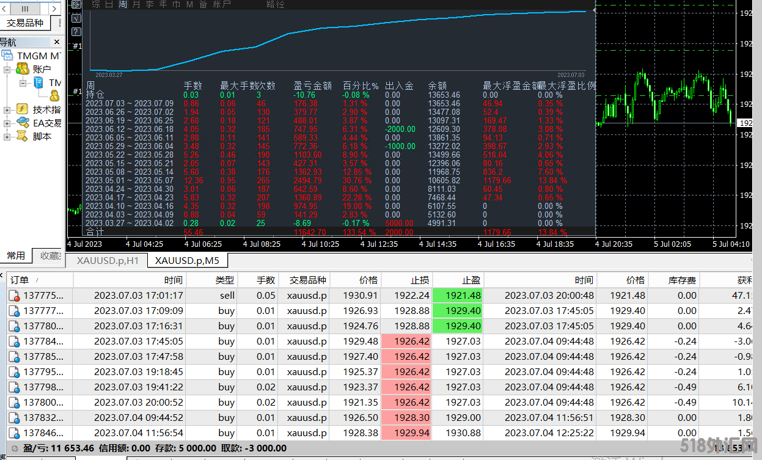Viewport: 762px width, 460px height.
Task: Sort by the 止盈 column header
Action: point(458,280)
